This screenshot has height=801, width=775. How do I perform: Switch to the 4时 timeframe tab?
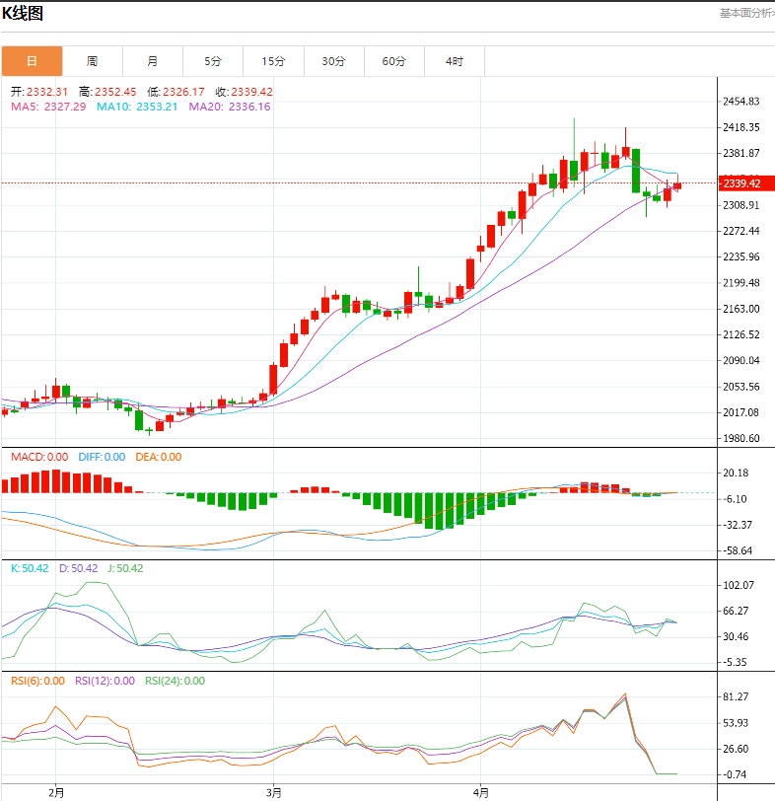454,61
